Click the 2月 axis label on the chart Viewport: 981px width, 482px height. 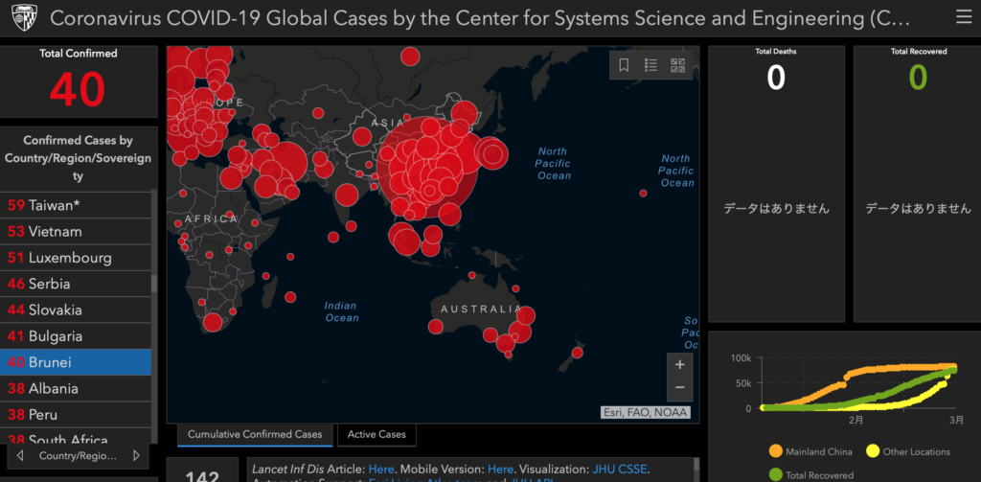coord(856,421)
